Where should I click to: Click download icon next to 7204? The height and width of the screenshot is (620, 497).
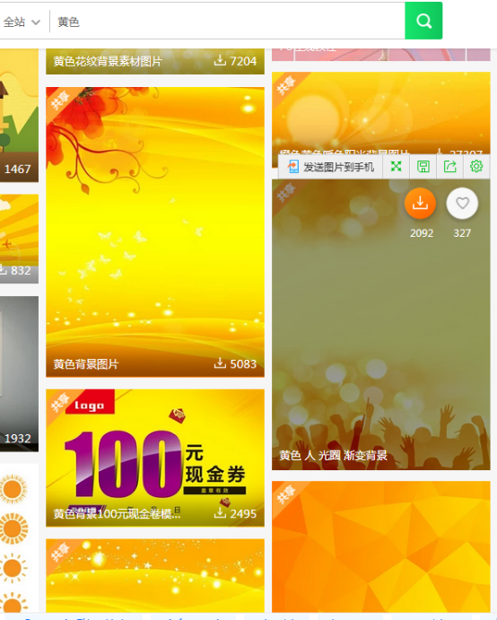(220, 60)
